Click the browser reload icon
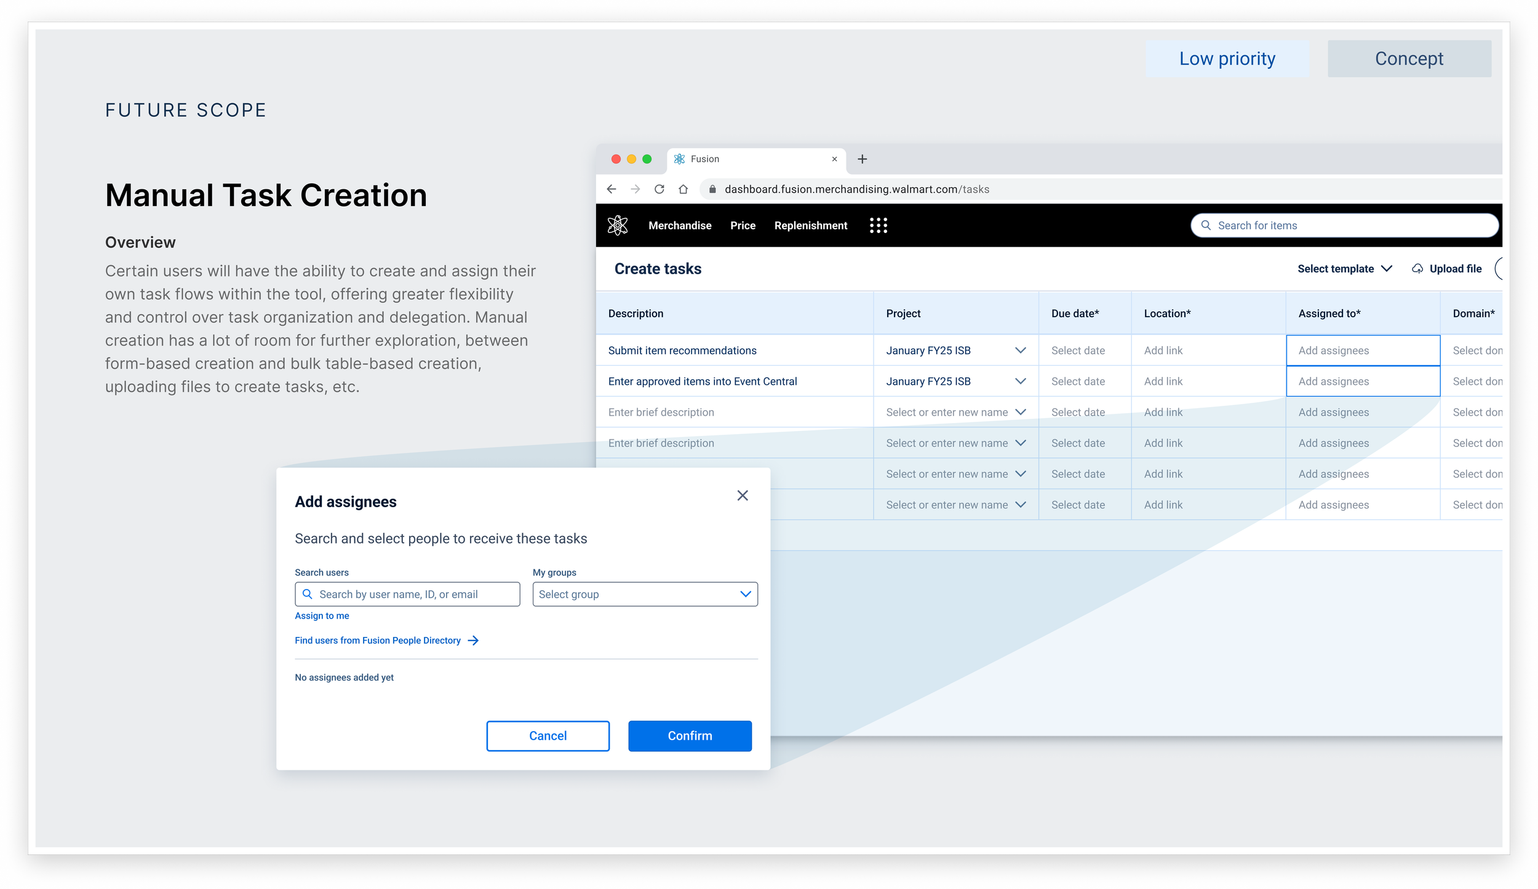The width and height of the screenshot is (1538, 889). [x=659, y=189]
